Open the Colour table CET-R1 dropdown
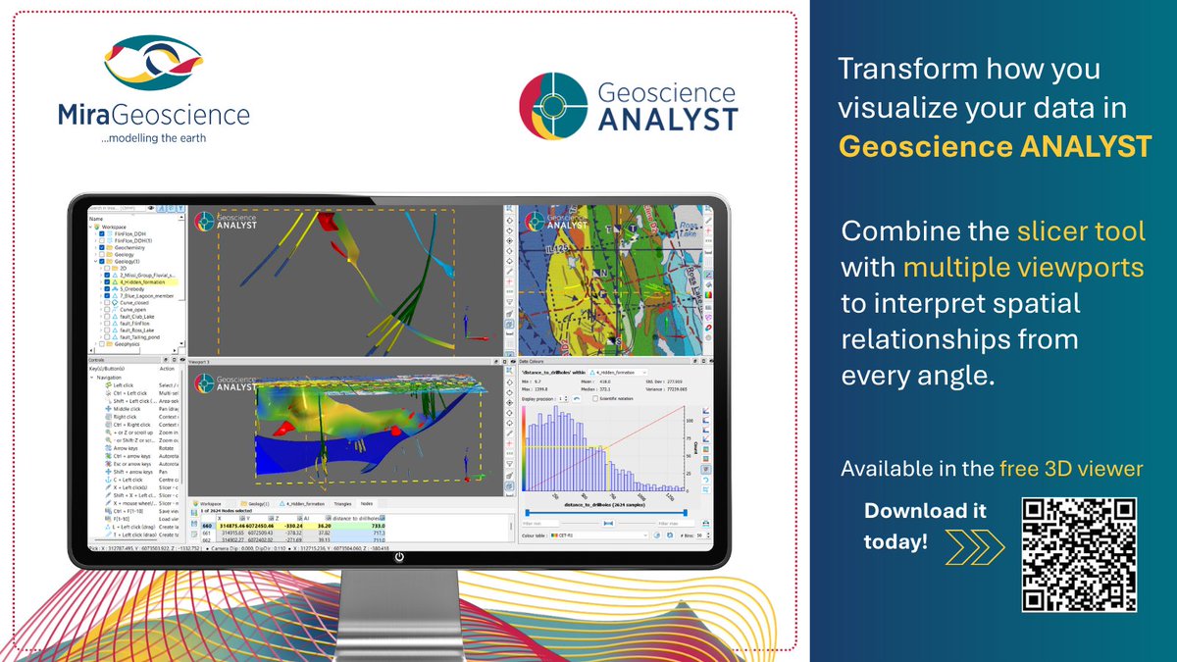Image resolution: width=1177 pixels, height=662 pixels. coord(598,535)
